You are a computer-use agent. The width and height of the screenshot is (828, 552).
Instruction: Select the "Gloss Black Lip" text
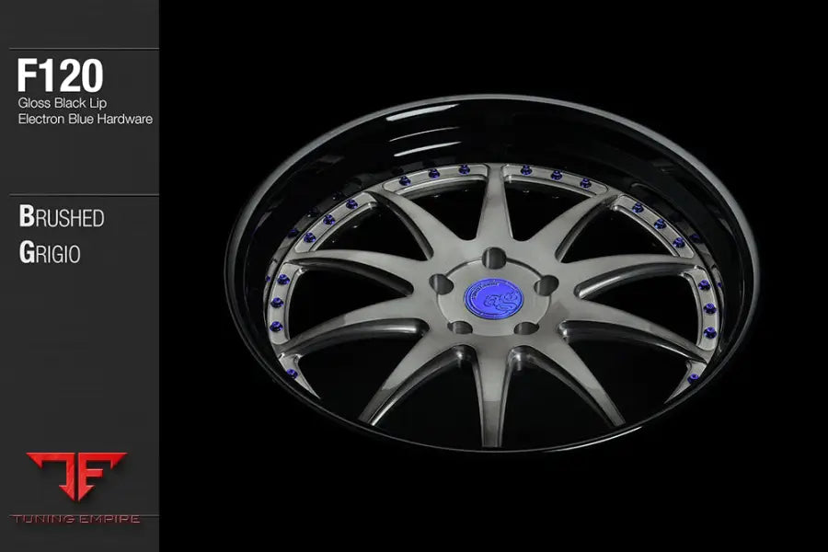pyautogui.click(x=63, y=104)
